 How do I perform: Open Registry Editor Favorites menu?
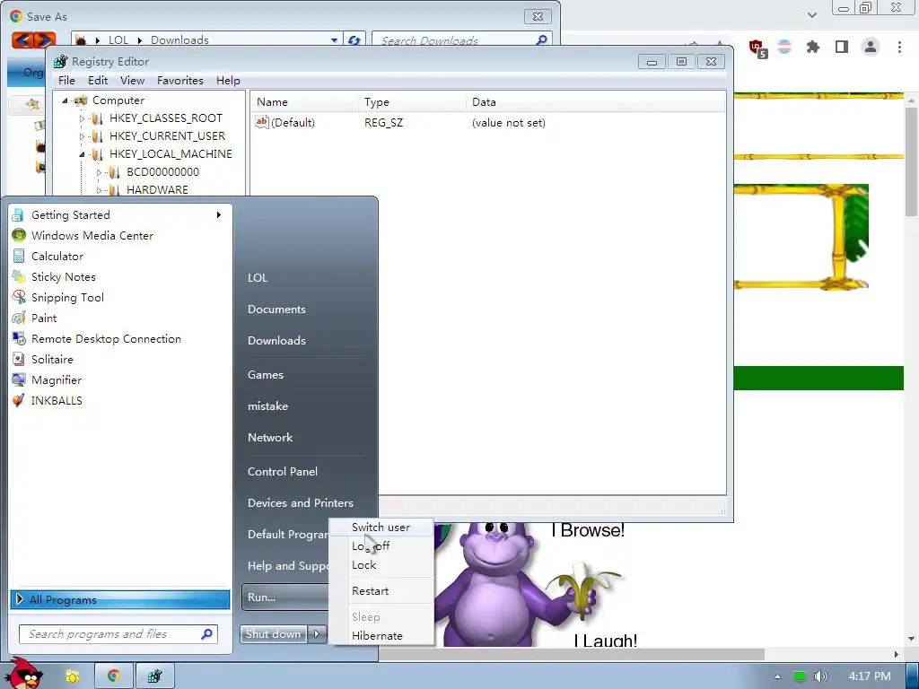pos(179,80)
